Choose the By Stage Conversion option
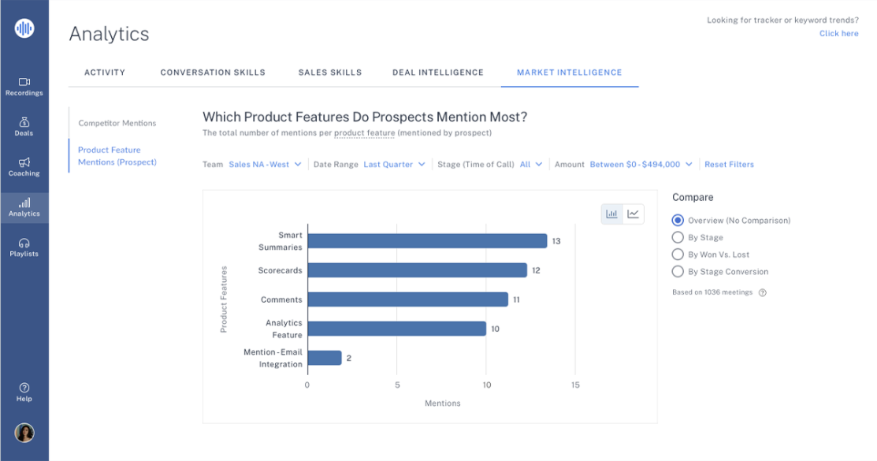877x461 pixels. (677, 272)
